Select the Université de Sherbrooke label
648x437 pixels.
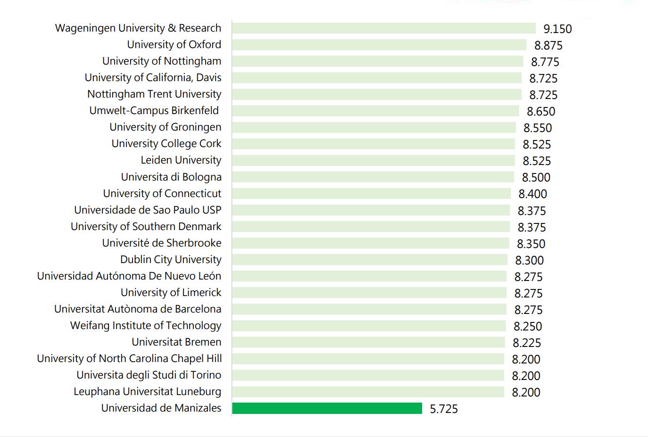point(162,243)
